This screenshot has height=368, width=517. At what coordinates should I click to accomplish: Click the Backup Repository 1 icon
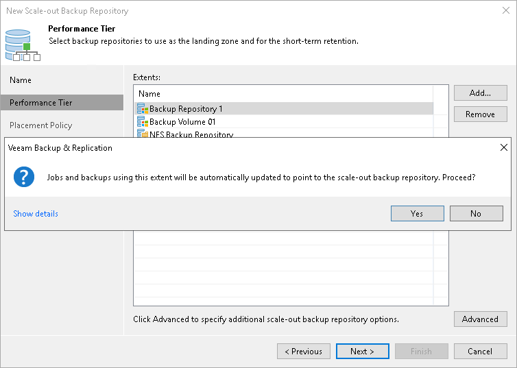click(143, 108)
